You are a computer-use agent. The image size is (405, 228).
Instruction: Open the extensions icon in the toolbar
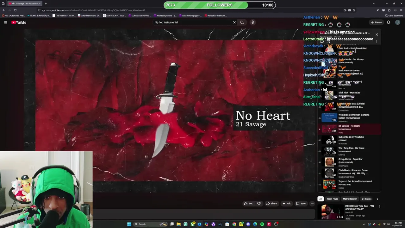(x=389, y=10)
